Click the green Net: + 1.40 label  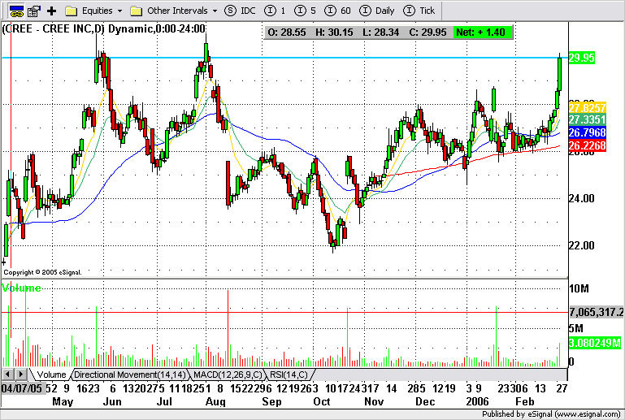pyautogui.click(x=483, y=32)
